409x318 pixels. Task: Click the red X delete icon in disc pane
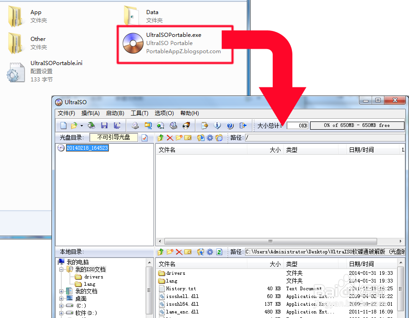click(x=170, y=137)
